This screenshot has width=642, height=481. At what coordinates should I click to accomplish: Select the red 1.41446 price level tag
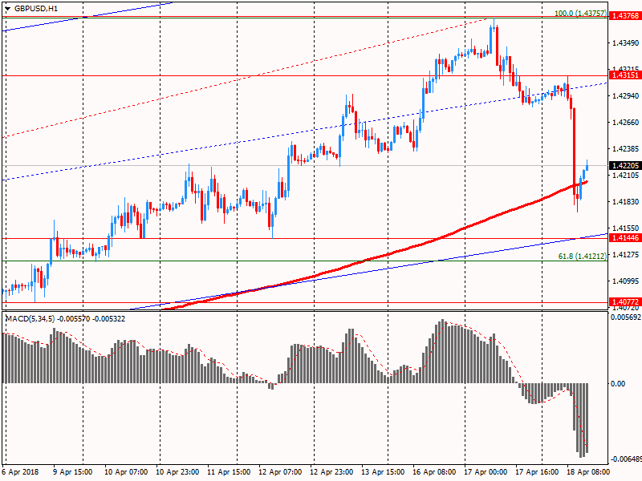click(625, 238)
